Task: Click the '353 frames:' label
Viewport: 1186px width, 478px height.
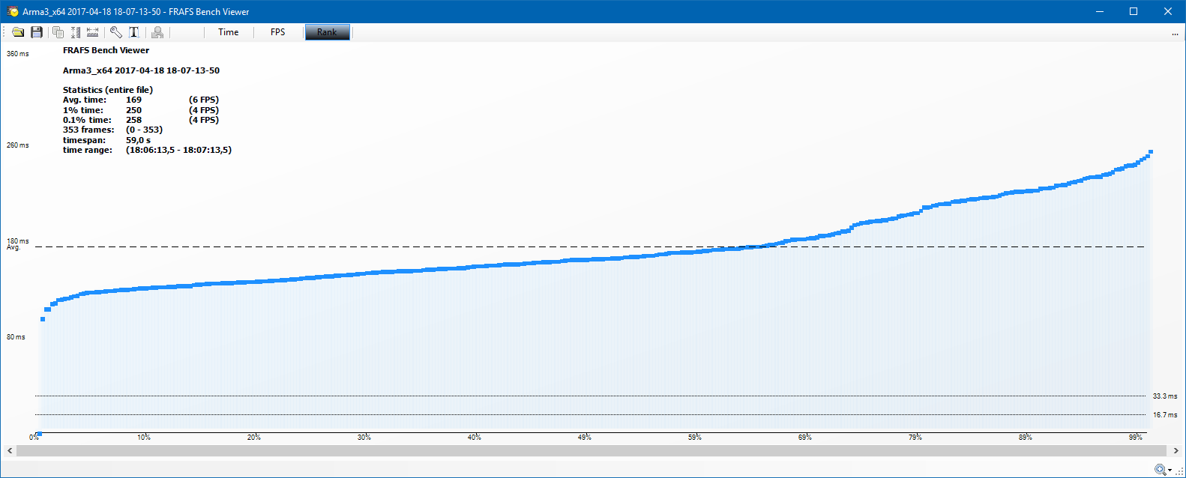Action: [88, 130]
